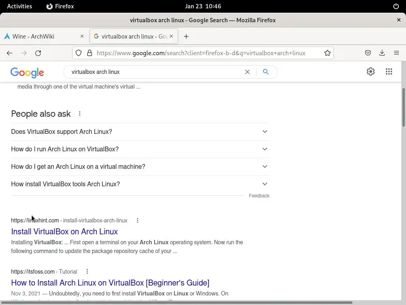406x305 pixels.
Task: Send Feedback on People also ask
Action: pos(259,196)
